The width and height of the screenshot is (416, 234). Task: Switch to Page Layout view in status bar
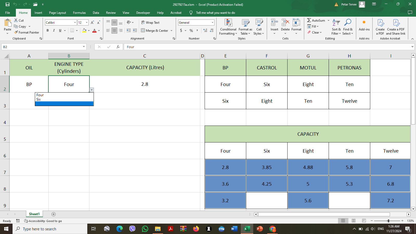click(354, 221)
